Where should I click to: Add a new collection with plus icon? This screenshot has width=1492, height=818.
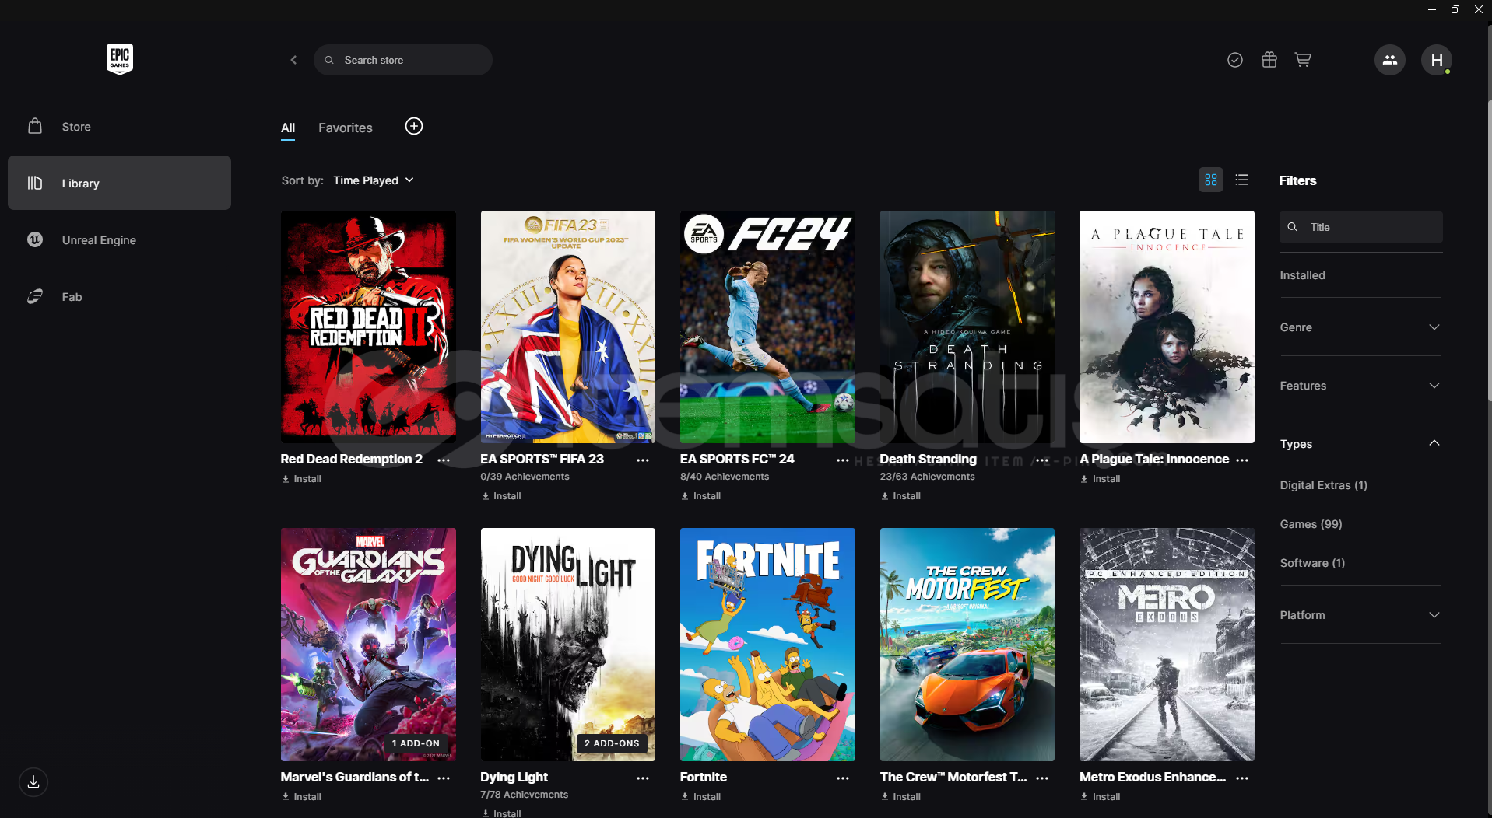[x=414, y=126]
